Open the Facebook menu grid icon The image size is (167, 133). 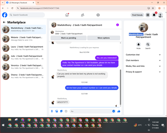click(x=148, y=15)
